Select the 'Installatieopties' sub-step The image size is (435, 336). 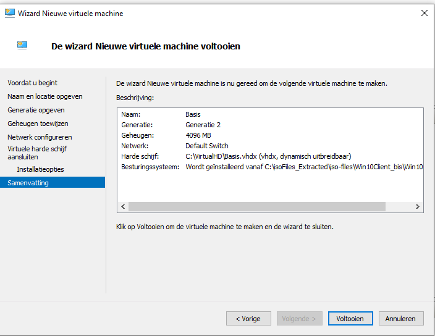click(x=40, y=169)
